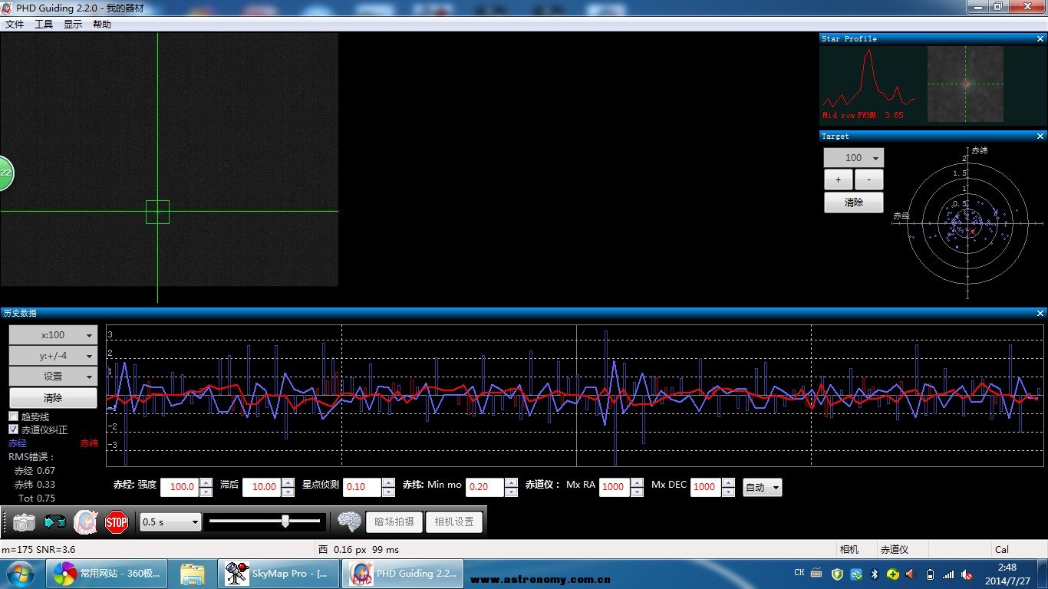1048x589 pixels.
Task: Click the red STOP icon
Action: point(117,522)
